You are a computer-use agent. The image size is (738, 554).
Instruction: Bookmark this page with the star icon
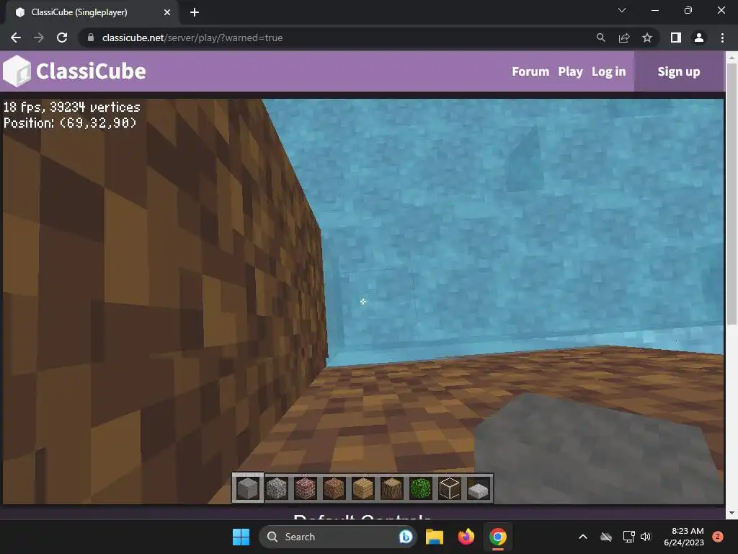pyautogui.click(x=647, y=38)
